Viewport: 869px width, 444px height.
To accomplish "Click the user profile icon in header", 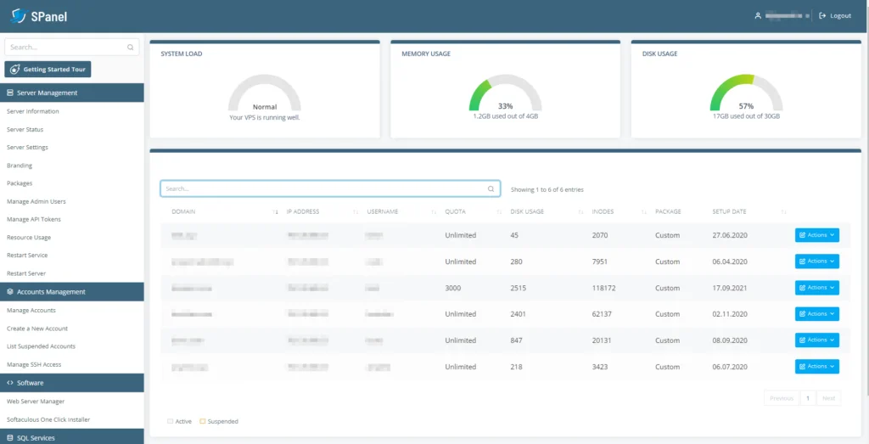I will coord(758,15).
